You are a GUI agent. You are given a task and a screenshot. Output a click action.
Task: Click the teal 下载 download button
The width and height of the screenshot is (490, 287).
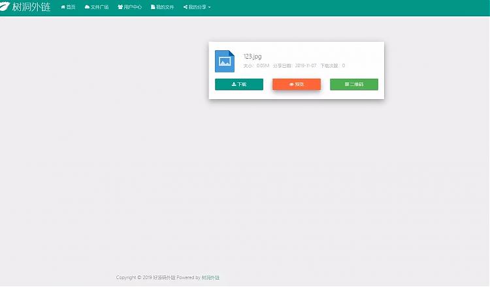click(x=239, y=84)
